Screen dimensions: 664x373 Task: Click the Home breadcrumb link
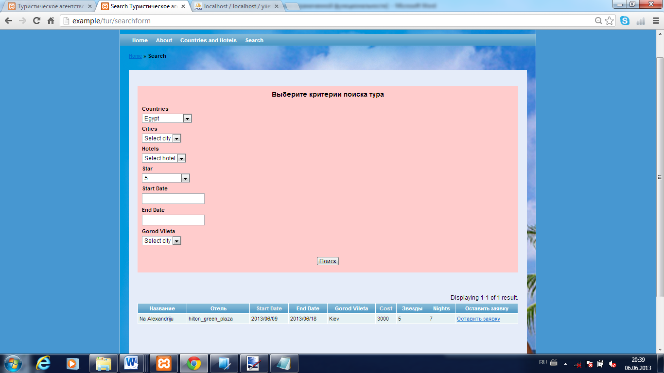tap(135, 56)
